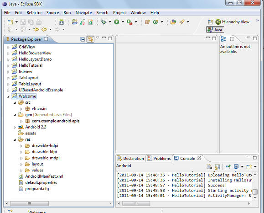Image resolution: width=264 pixels, height=213 pixels.
Task: Switch to Hierarchy View perspective
Action: (233, 22)
